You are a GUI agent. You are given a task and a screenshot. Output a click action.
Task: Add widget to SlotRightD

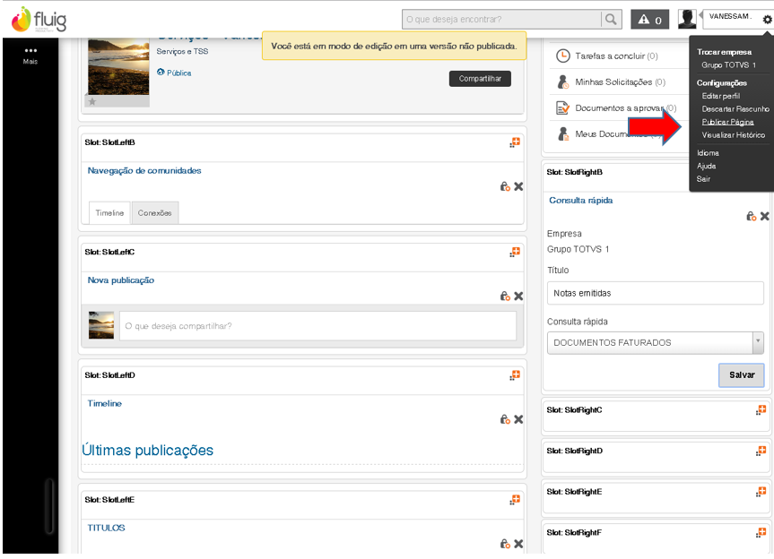tap(761, 451)
